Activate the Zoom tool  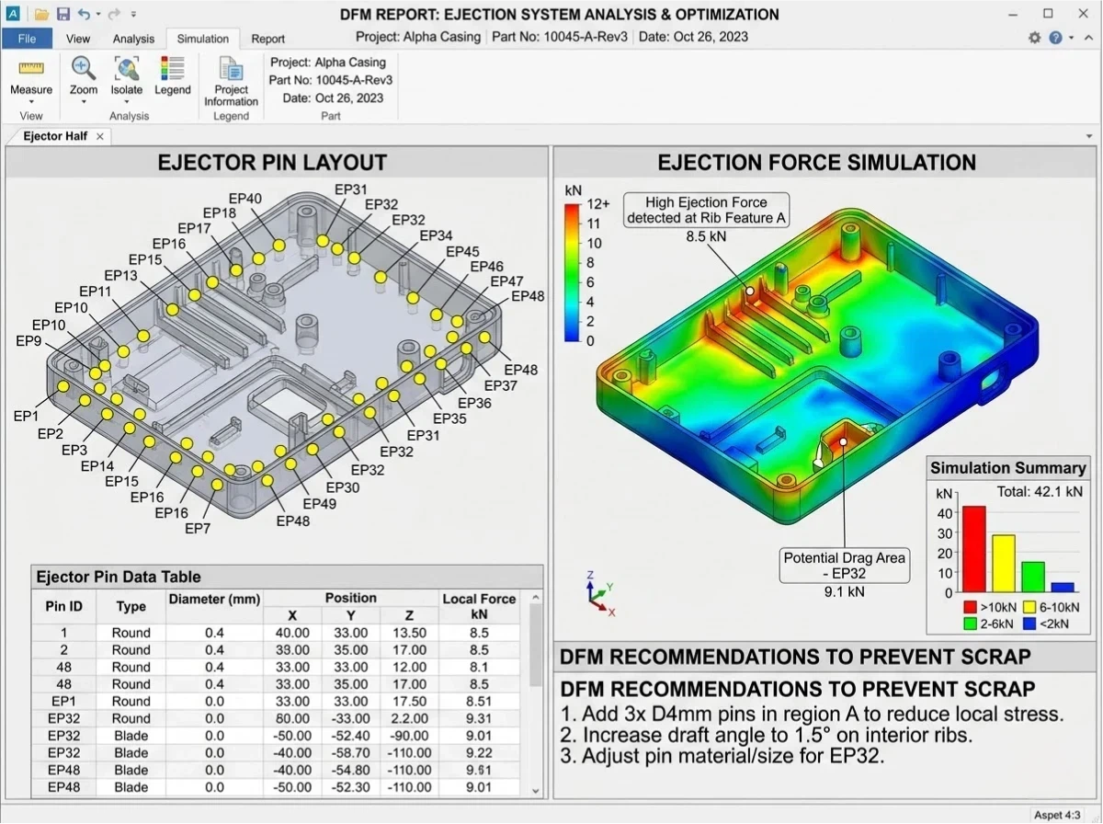click(x=83, y=80)
